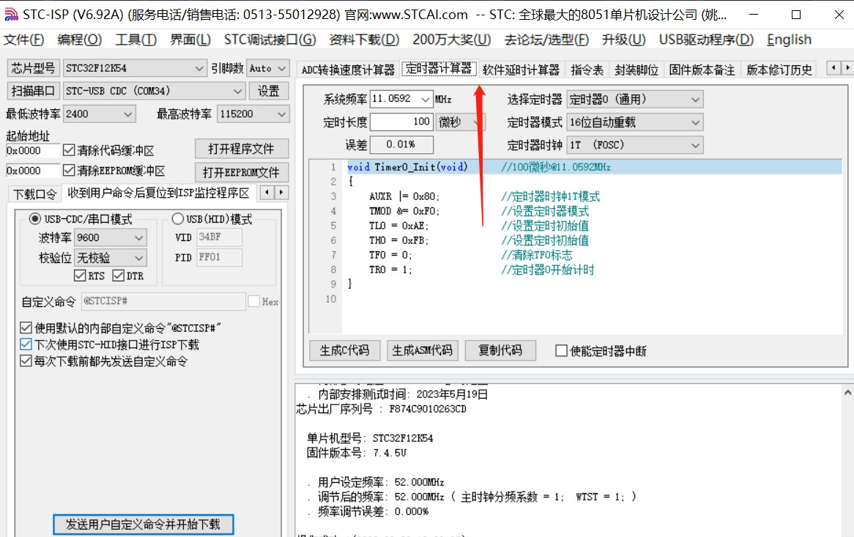854x537 pixels.
Task: Select 收到用户命令后复位到ISP监控程序区 tab
Action: (x=158, y=193)
